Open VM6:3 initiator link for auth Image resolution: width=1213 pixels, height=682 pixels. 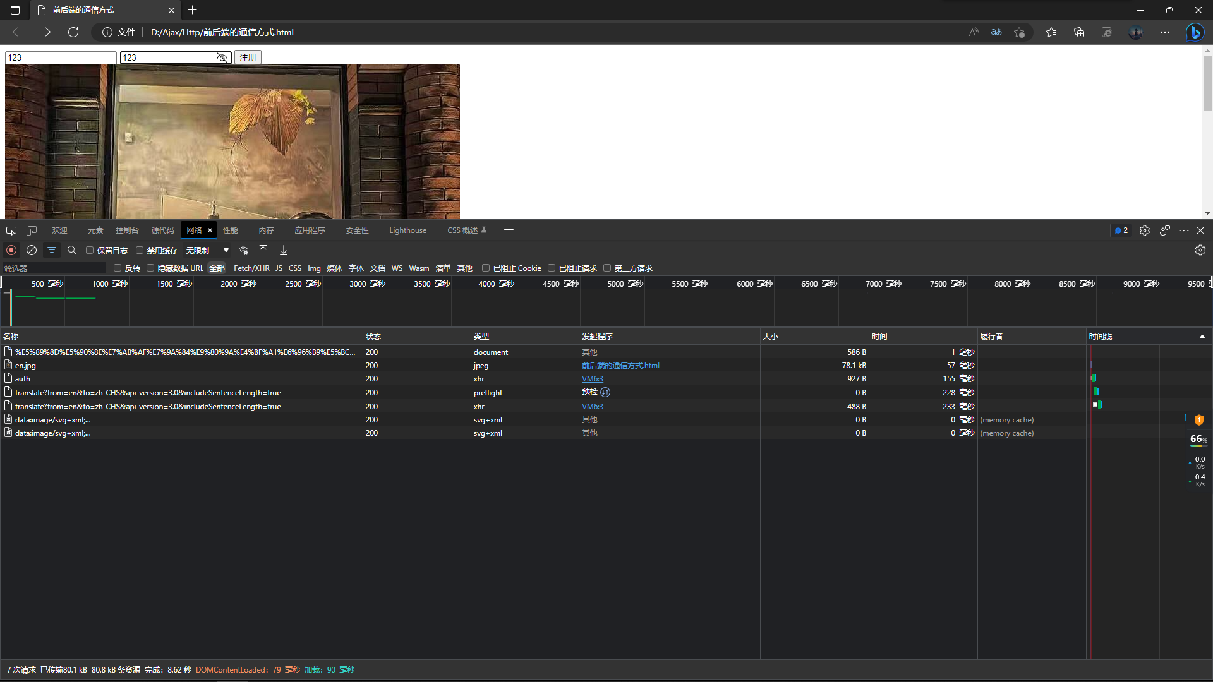coord(592,379)
